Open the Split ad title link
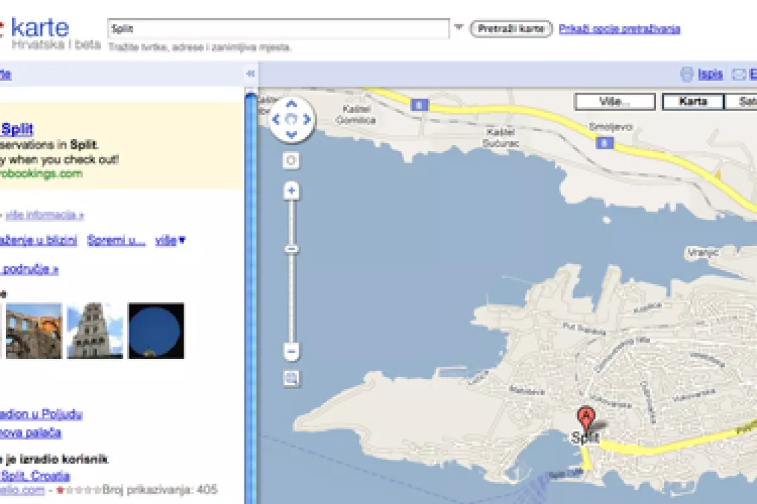The width and height of the screenshot is (757, 504). pos(17,129)
